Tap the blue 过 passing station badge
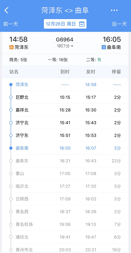The height and width of the screenshot is (253, 131). coord(104,47)
